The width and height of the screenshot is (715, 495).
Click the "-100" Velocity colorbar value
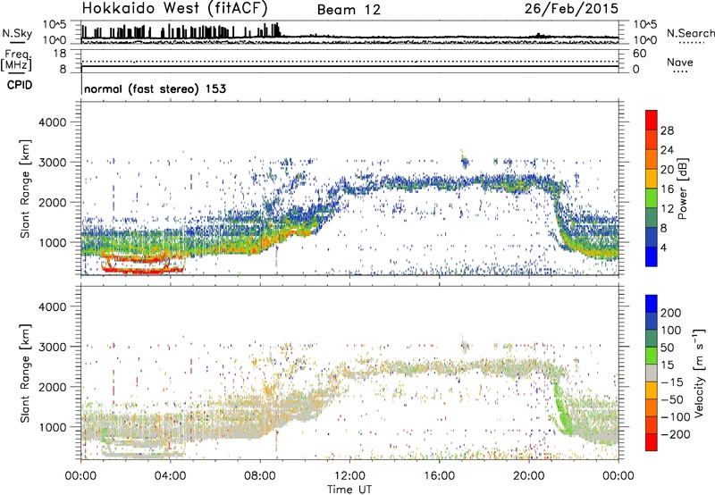pyautogui.click(x=676, y=417)
